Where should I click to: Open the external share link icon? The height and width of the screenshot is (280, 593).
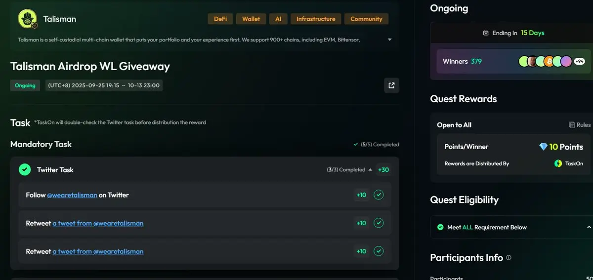pyautogui.click(x=391, y=85)
